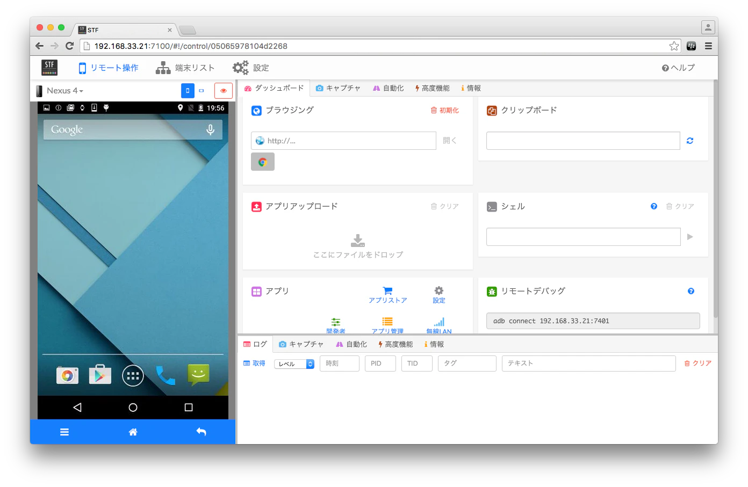Click the テキスト filter field
Image resolution: width=748 pixels, height=487 pixels.
coord(589,364)
